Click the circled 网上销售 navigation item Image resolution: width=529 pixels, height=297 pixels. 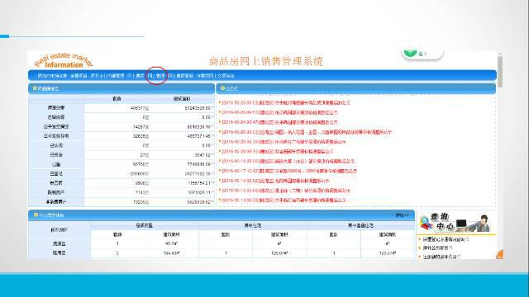[157, 76]
